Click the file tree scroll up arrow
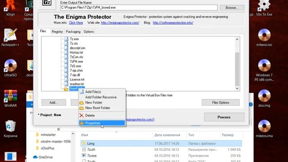The height and width of the screenshot is (162, 288). click(x=237, y=39)
